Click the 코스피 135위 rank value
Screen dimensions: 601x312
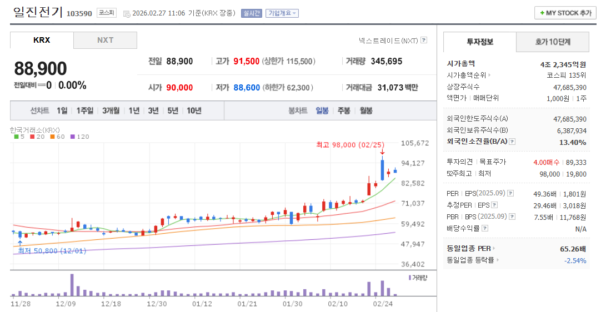click(567, 76)
